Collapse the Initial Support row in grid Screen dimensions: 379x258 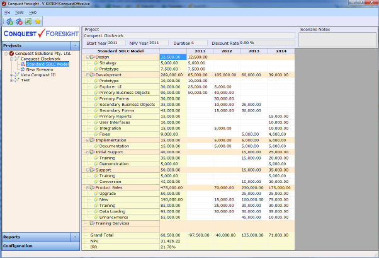pos(88,152)
